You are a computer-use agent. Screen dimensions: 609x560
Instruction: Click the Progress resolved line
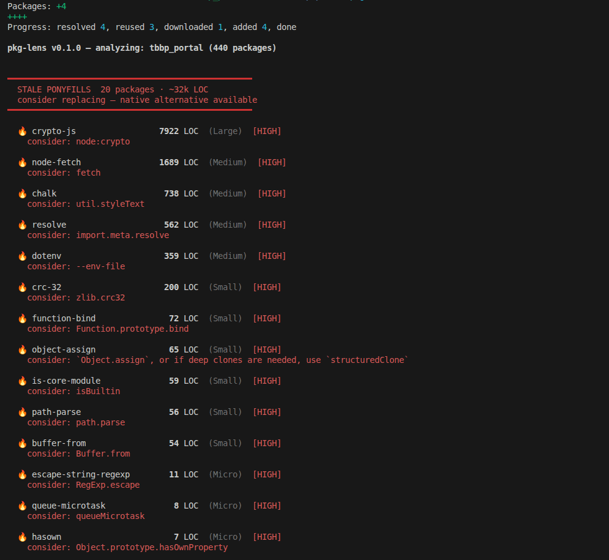click(x=152, y=27)
